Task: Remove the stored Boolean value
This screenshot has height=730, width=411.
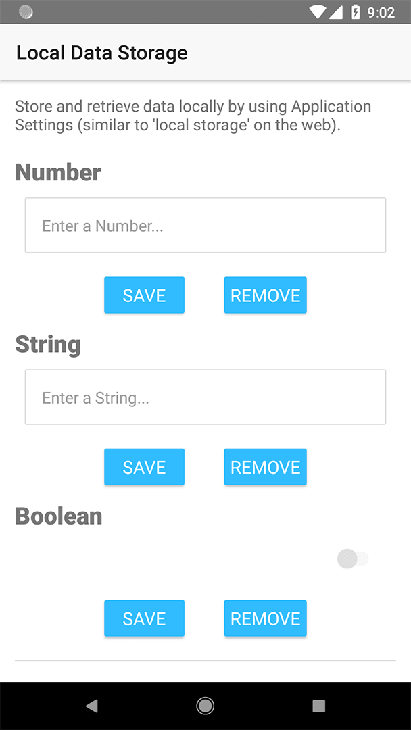Action: tap(265, 618)
